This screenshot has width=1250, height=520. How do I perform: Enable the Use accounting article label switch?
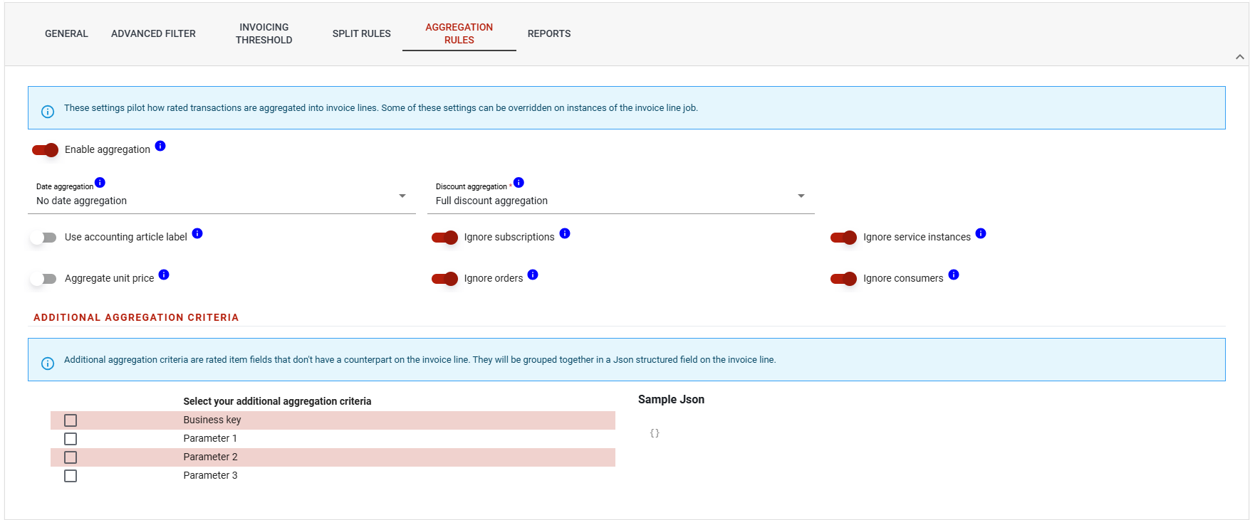tap(44, 238)
